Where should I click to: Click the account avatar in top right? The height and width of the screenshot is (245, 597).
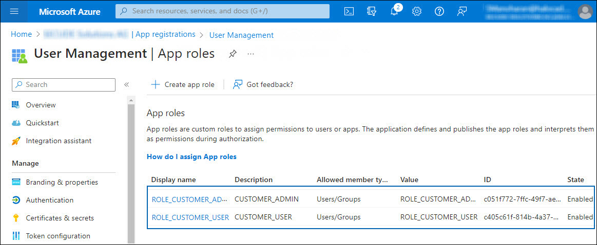tap(585, 11)
